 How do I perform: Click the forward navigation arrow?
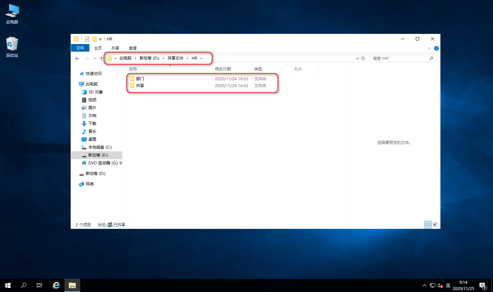(87, 58)
